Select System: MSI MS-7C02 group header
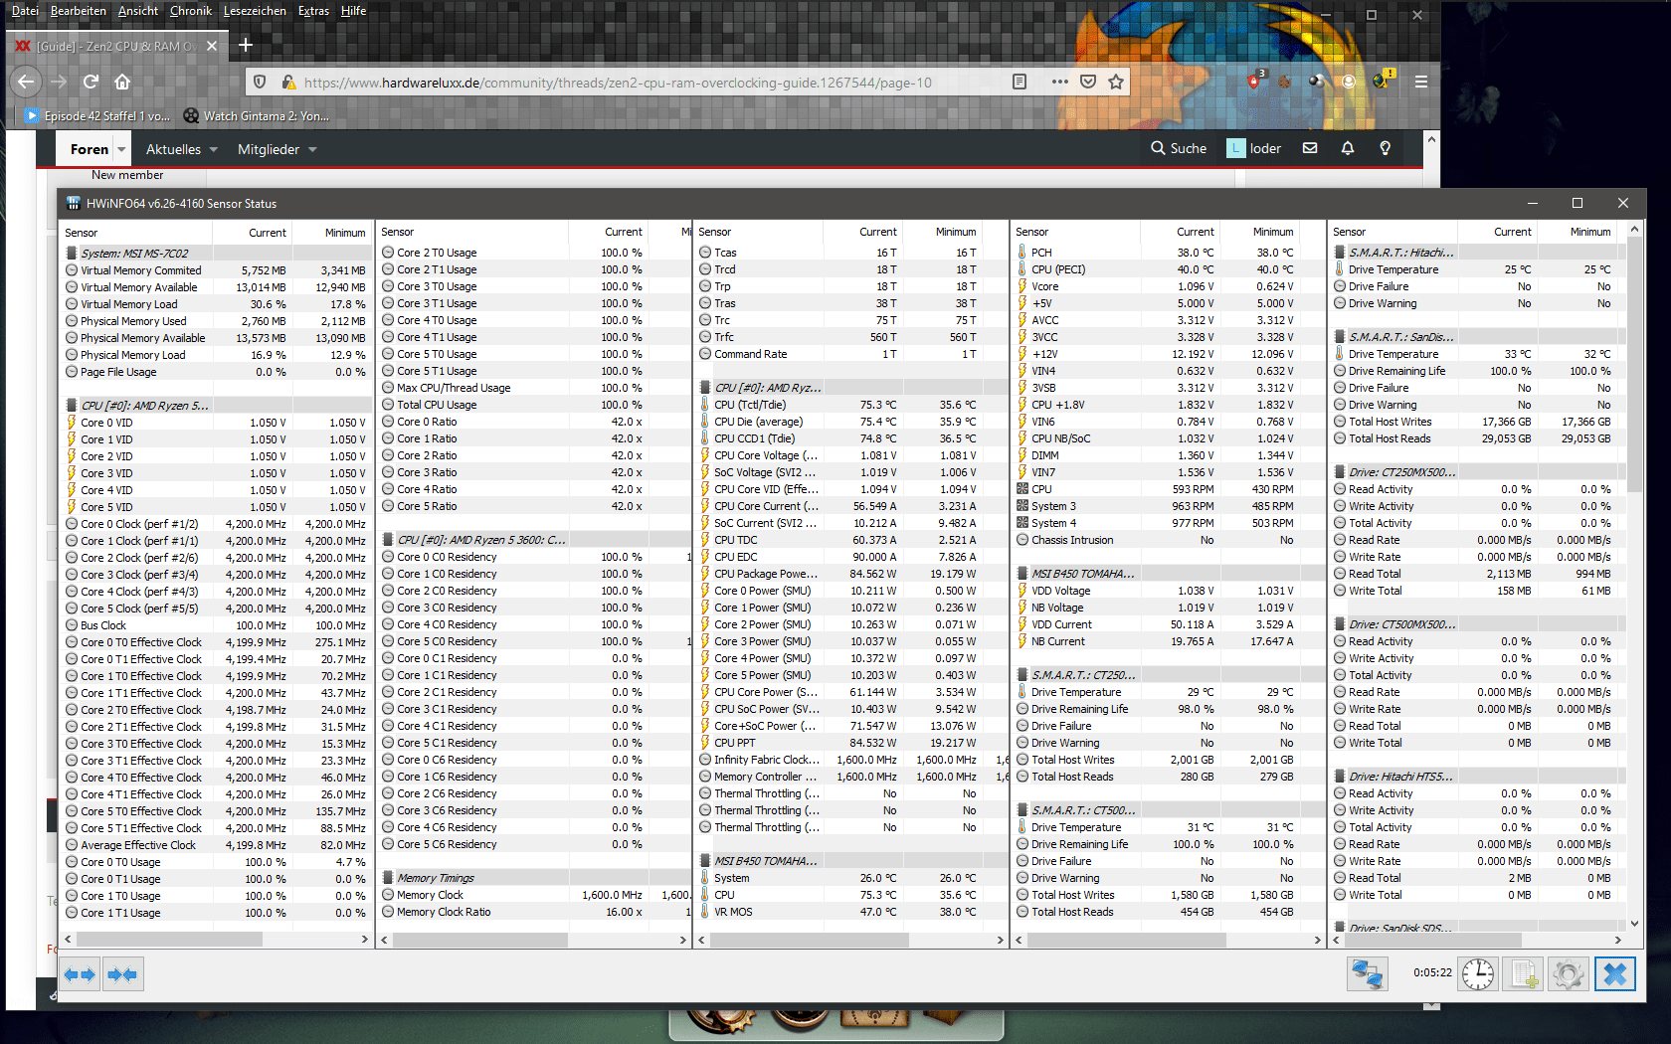 point(215,253)
